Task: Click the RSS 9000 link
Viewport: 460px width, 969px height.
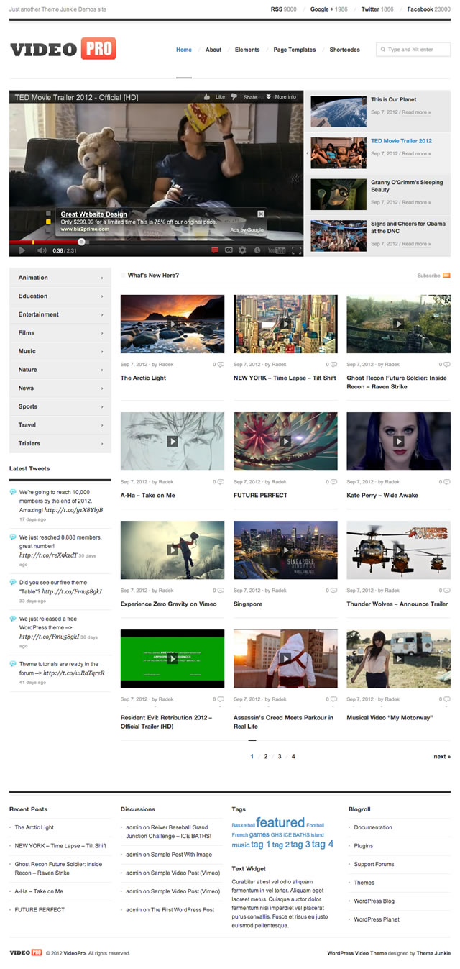Action: point(283,9)
